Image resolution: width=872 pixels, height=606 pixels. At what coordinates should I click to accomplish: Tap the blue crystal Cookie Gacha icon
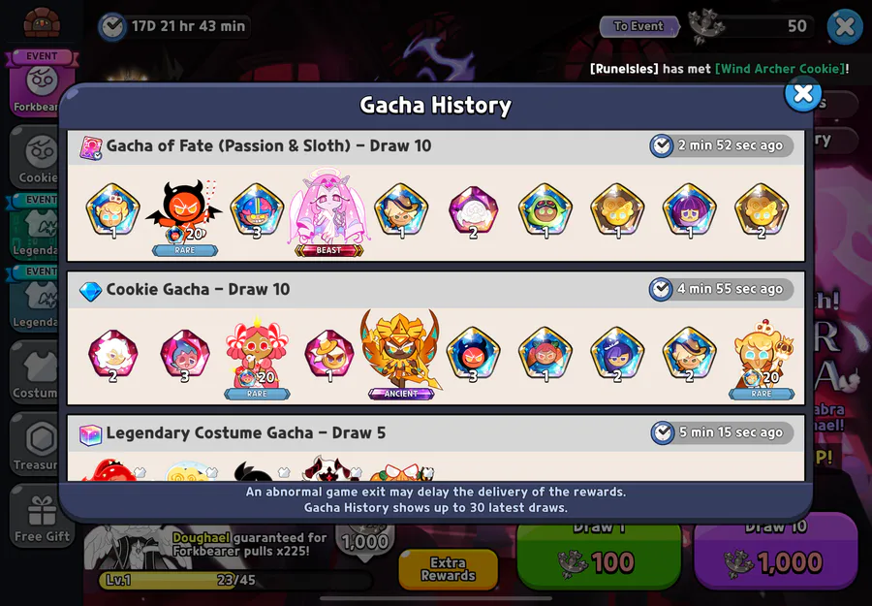[x=90, y=291]
